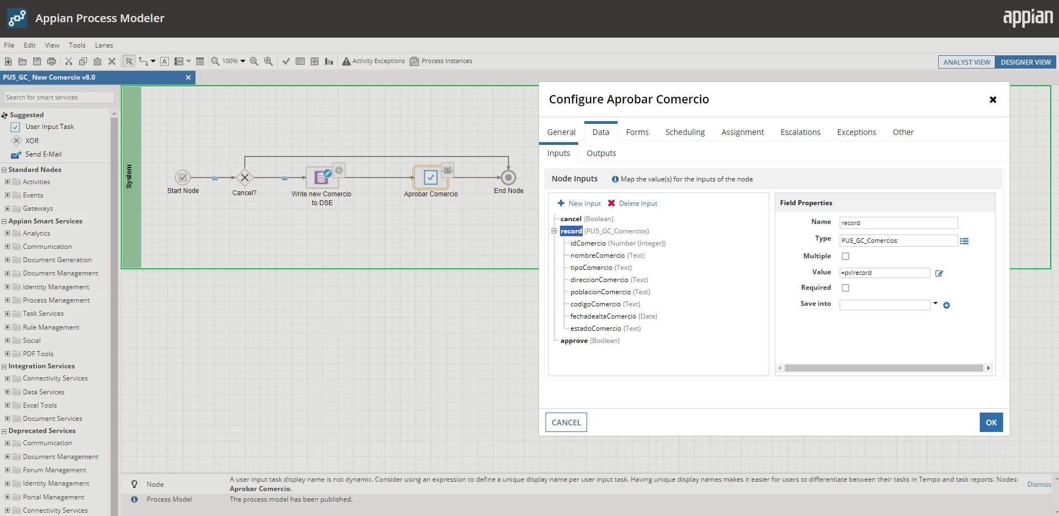Open Process Instances

[441, 61]
